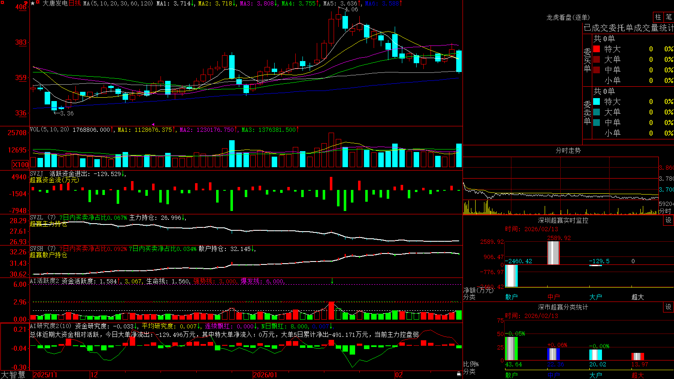Click the 深市超赢分类统计 panel title

[x=563, y=307]
